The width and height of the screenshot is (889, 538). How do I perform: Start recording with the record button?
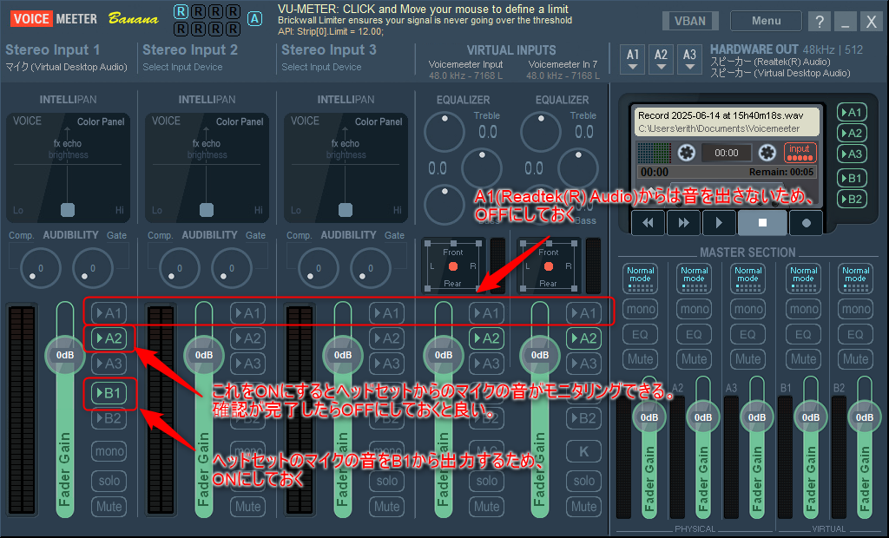(x=807, y=223)
